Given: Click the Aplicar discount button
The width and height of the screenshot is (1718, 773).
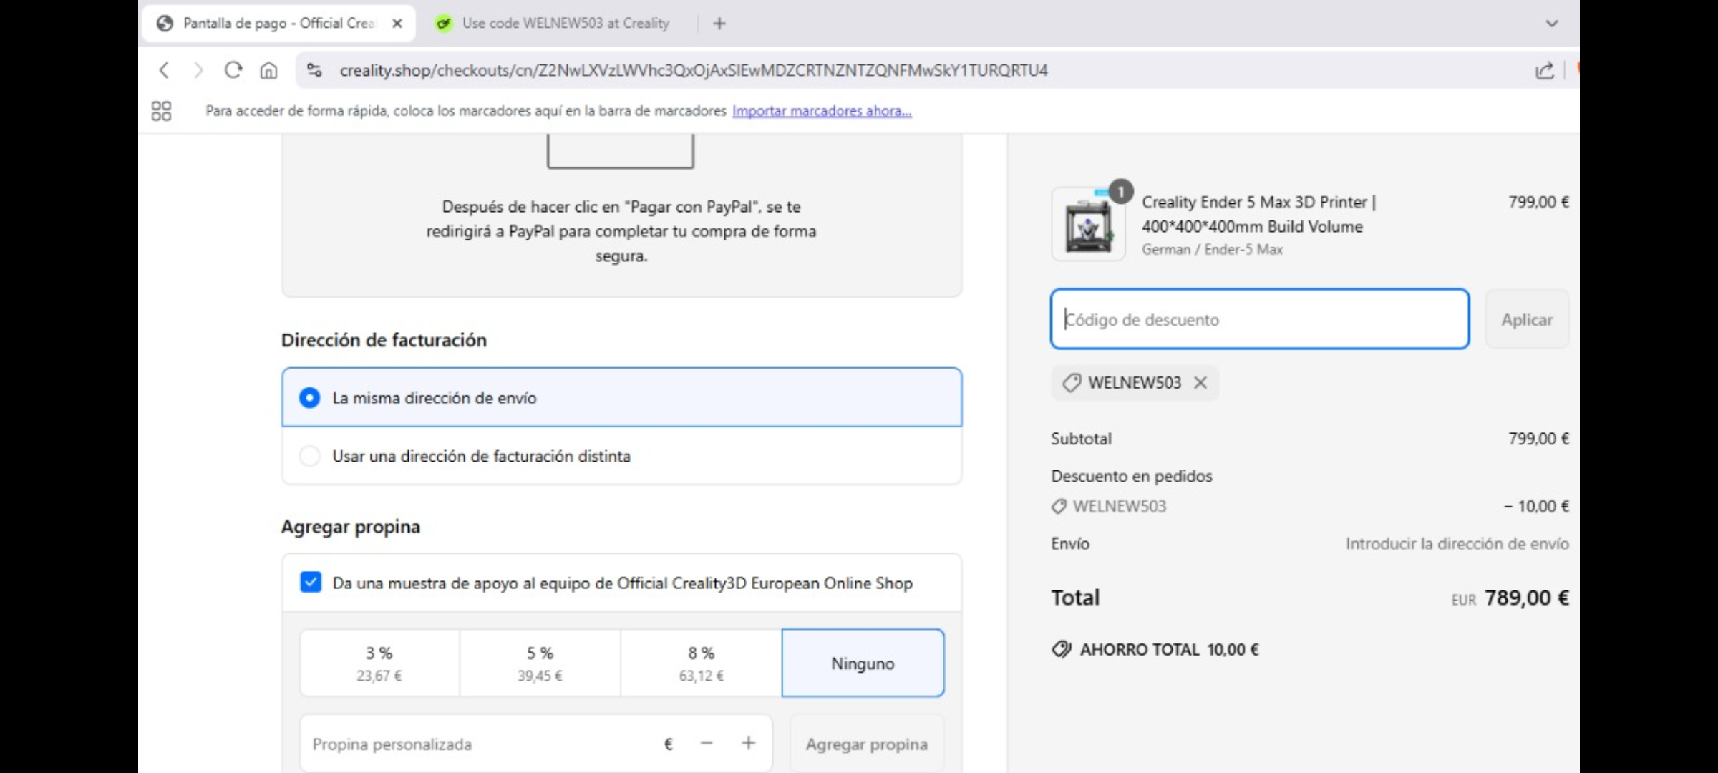Looking at the screenshot, I should pos(1527,319).
